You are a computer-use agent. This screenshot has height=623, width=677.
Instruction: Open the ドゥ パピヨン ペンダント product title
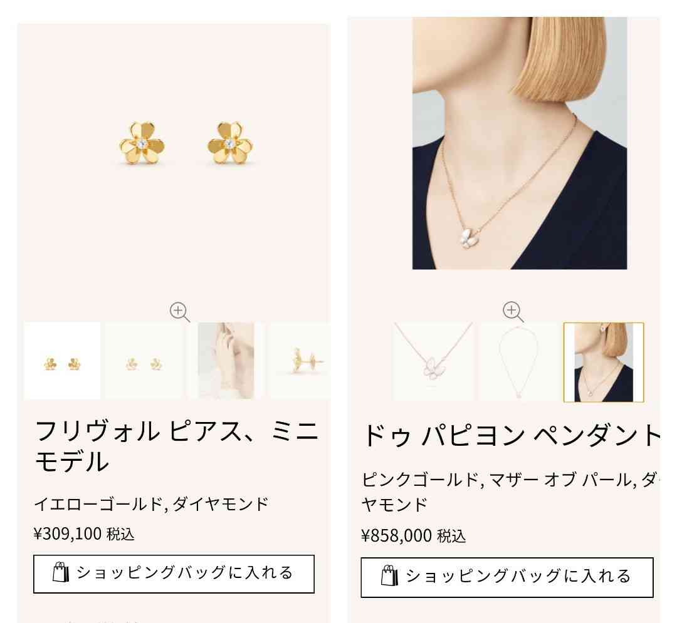click(x=511, y=435)
